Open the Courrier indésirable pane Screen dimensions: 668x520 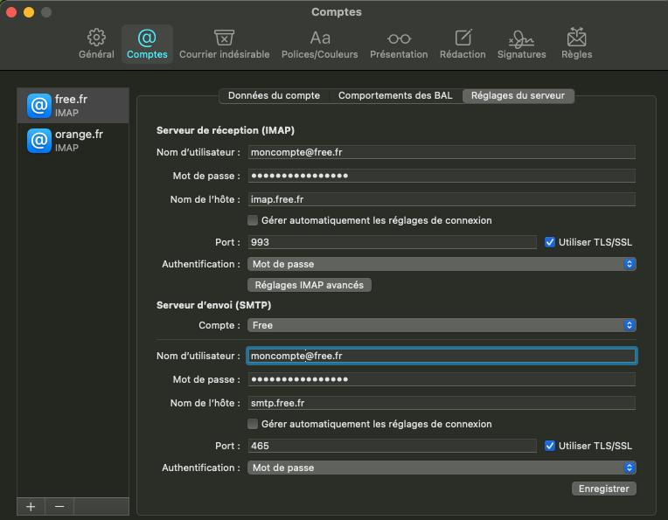click(224, 44)
